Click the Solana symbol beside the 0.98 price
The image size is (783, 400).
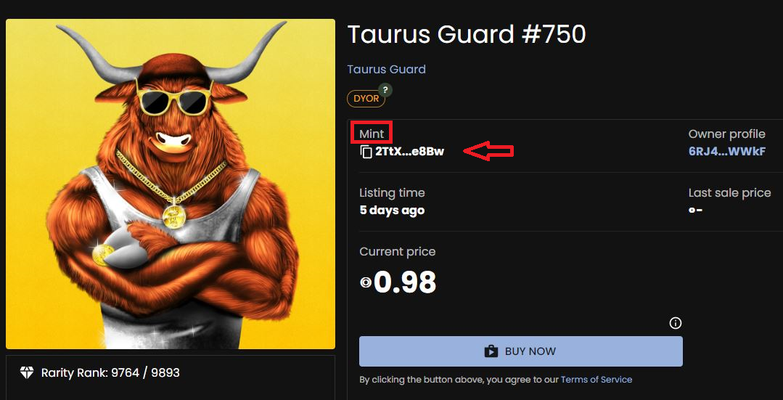[366, 282]
